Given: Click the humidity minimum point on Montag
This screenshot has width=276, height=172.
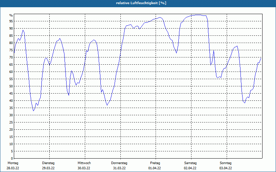Looking at the screenshot, I should pyautogui.click(x=33, y=111).
